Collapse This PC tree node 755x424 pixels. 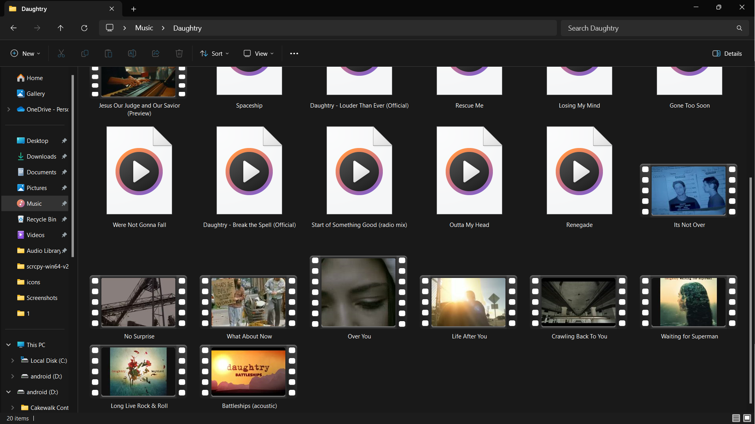click(9, 345)
